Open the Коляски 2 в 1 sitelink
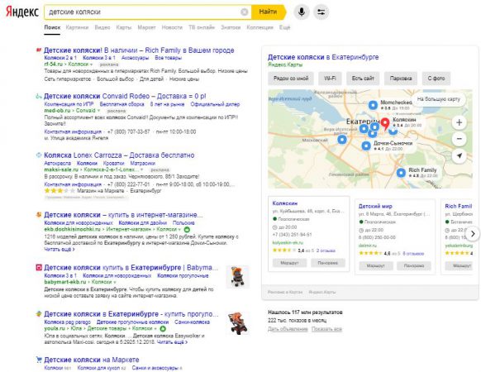 (60, 58)
